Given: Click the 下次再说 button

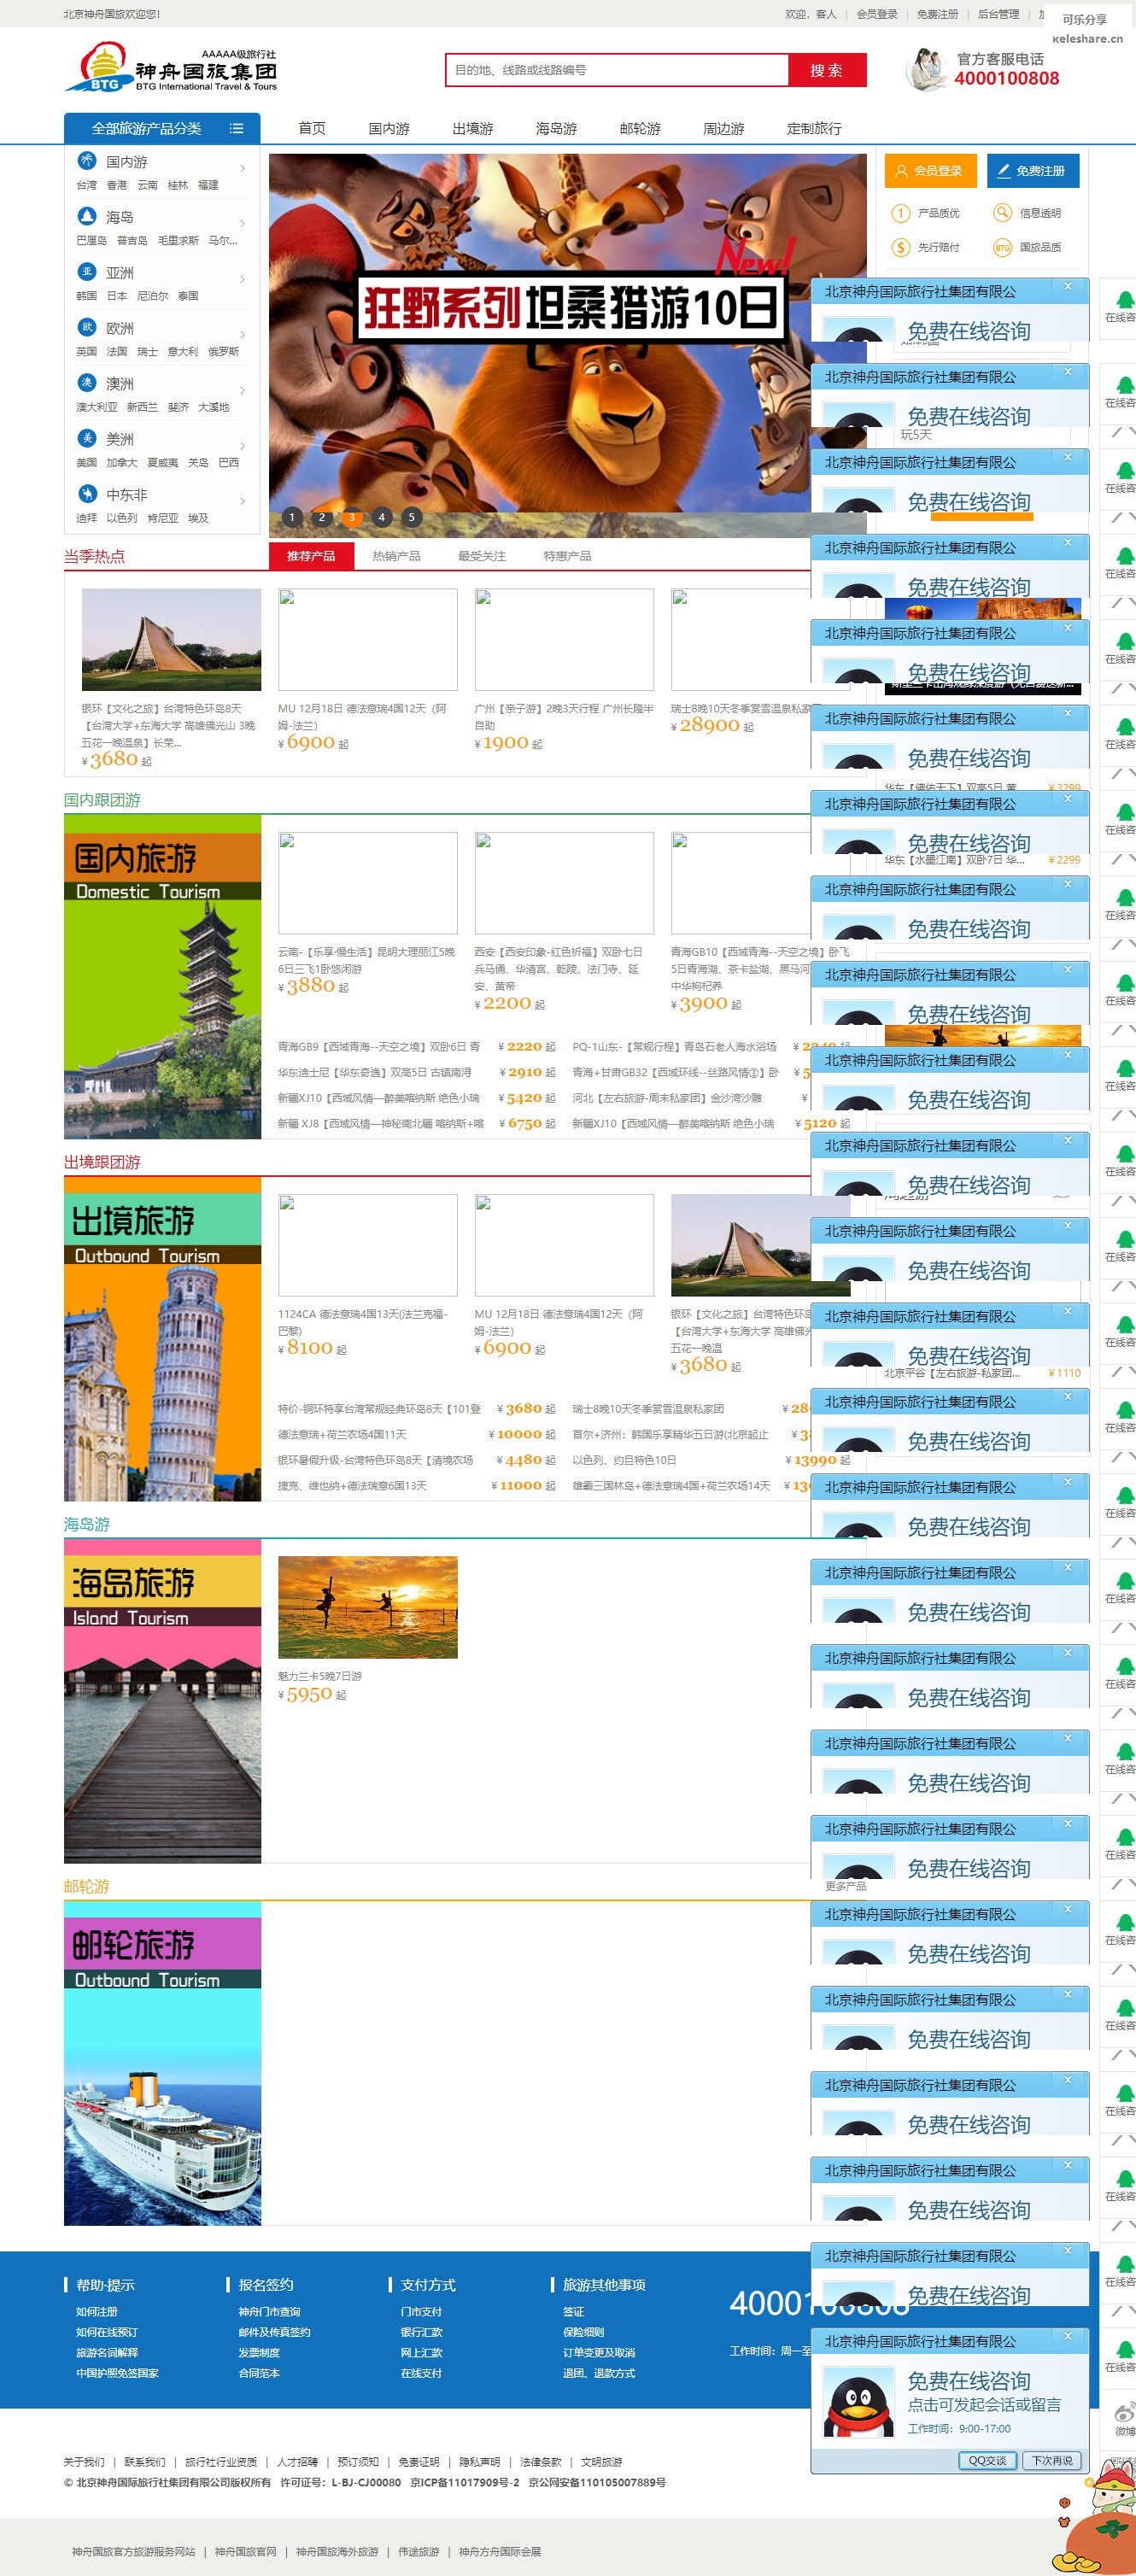Looking at the screenshot, I should coord(1052,2460).
